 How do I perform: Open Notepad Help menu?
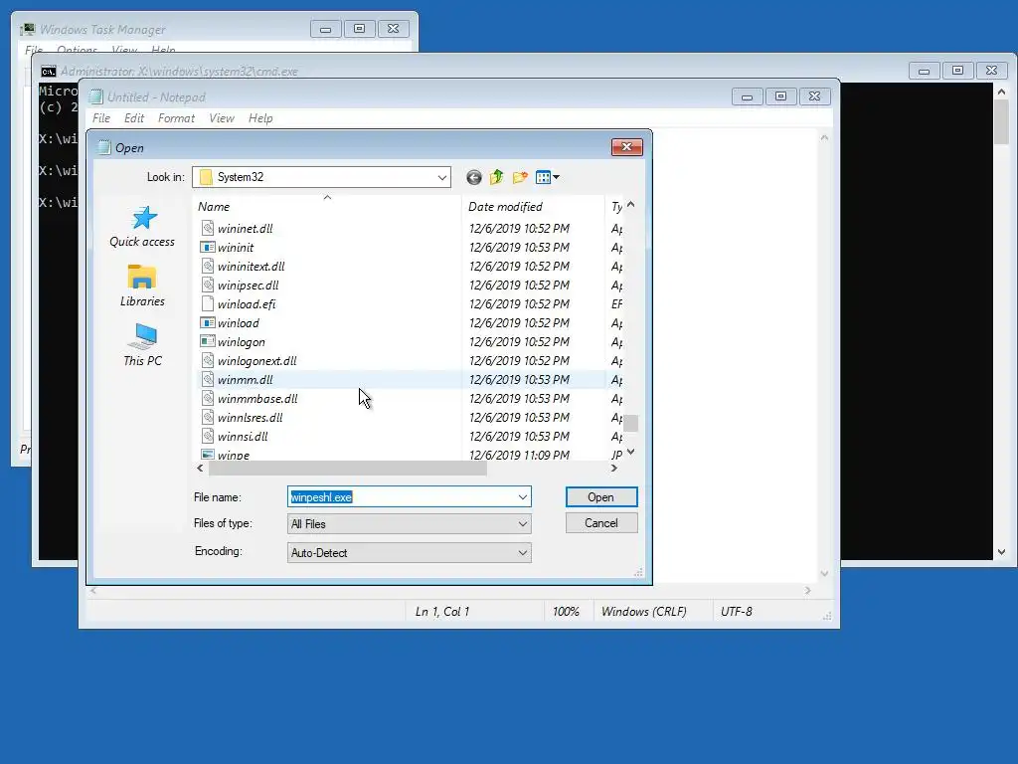click(260, 118)
